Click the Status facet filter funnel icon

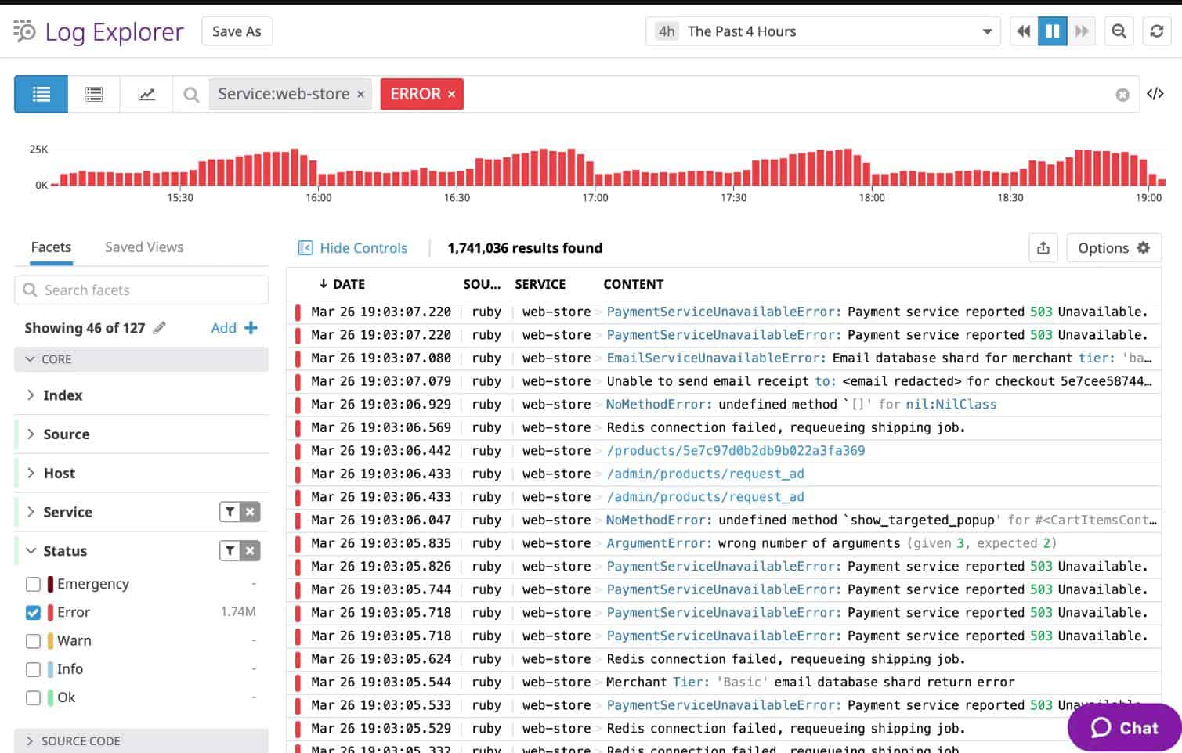click(230, 551)
